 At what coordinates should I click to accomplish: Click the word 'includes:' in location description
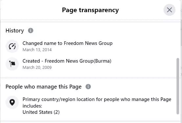32,106
